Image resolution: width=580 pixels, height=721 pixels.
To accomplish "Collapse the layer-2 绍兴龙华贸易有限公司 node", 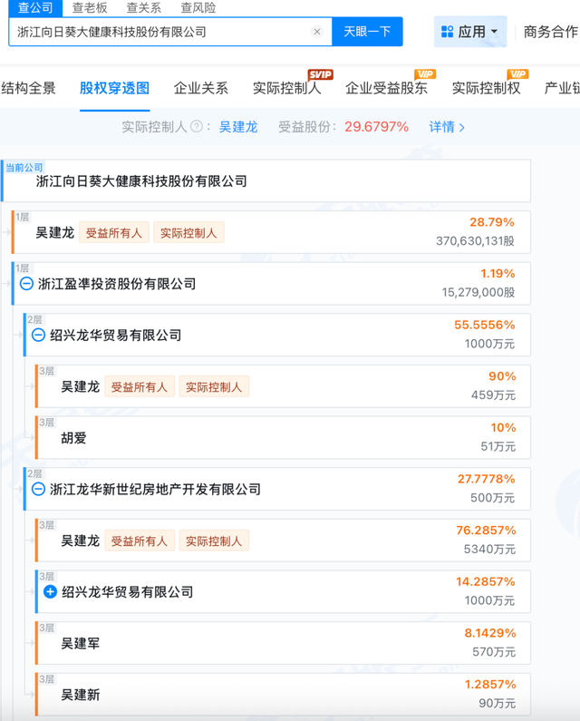I will 38,335.
